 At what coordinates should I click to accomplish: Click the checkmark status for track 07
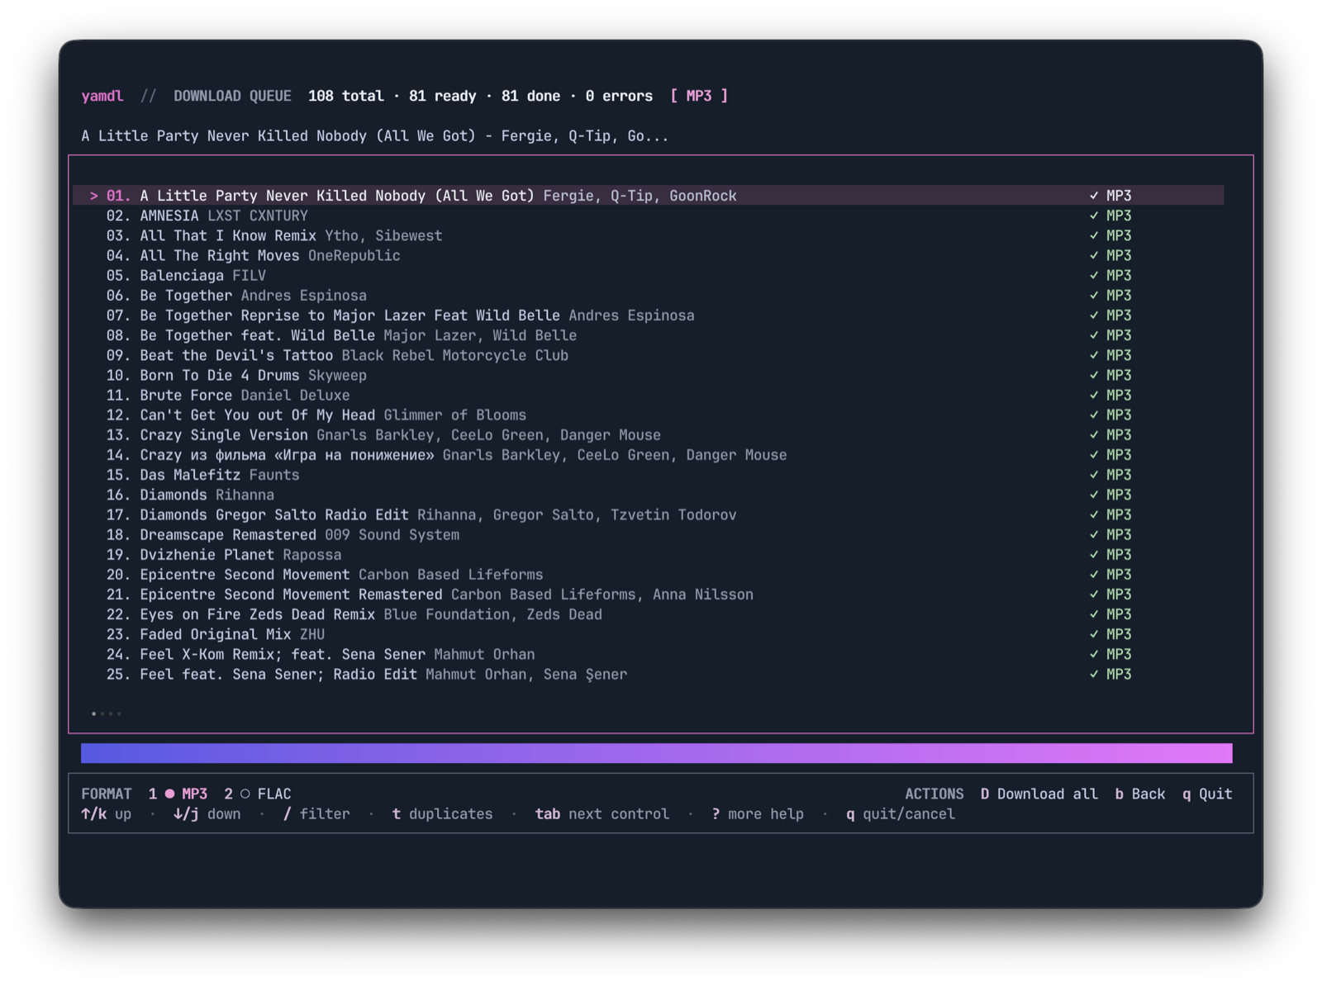(x=1094, y=315)
